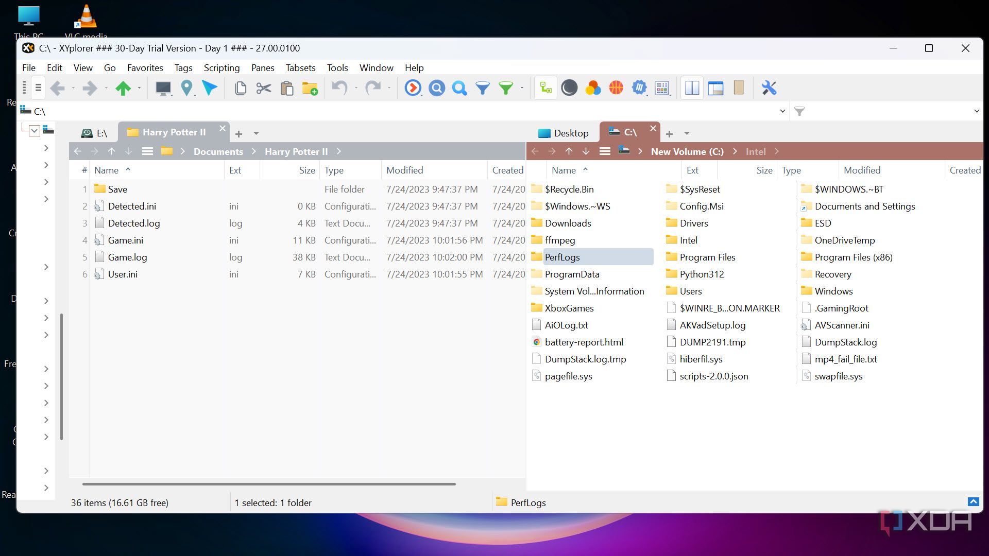This screenshot has height=556, width=989.
Task: Open the tab list dropdown in right pane
Action: (687, 133)
